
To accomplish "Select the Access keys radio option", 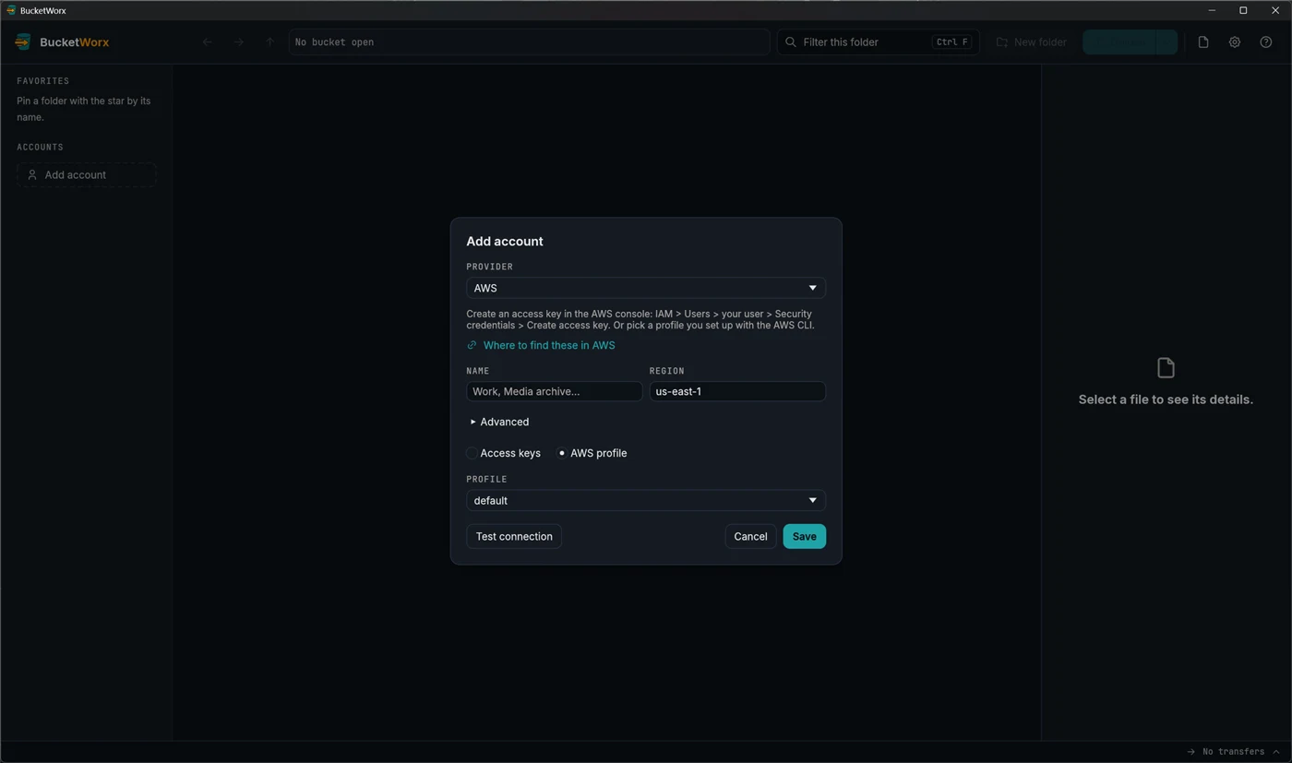I will click(472, 453).
